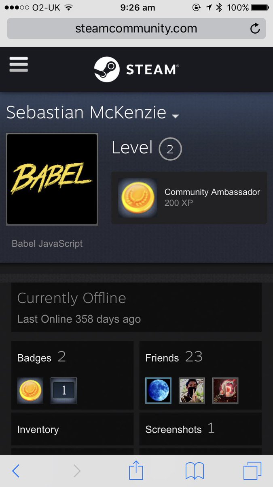Show open Safari tabs
This screenshot has height=487, width=273.
pyautogui.click(x=252, y=471)
